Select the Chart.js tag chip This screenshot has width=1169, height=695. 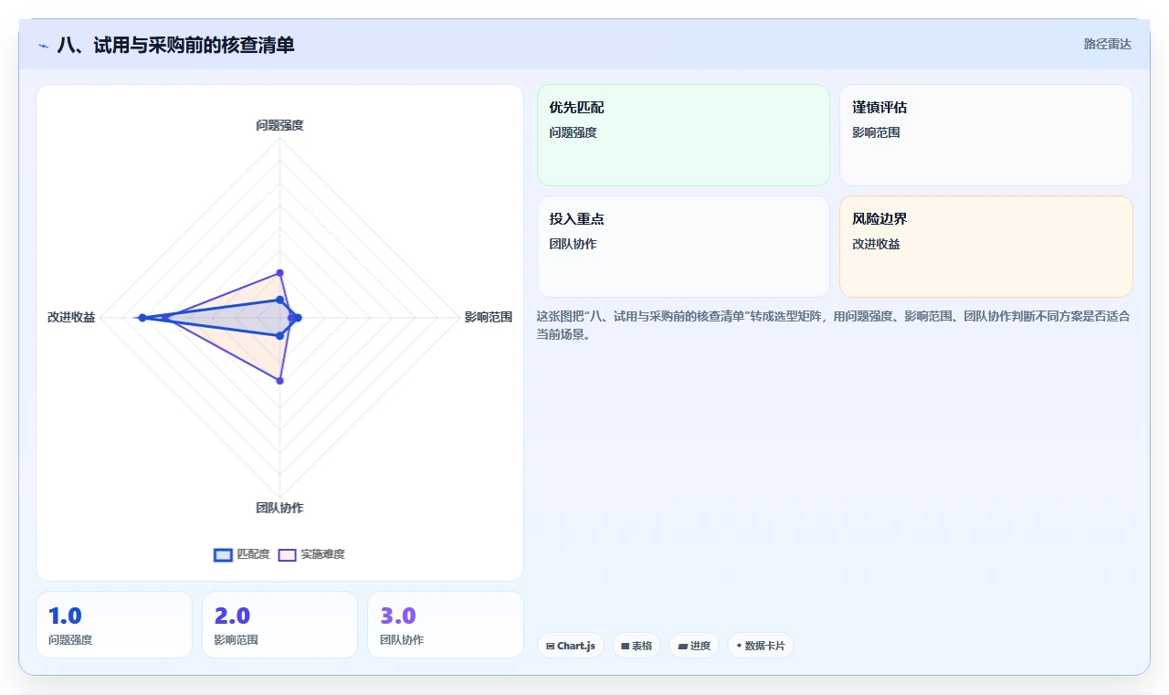(x=570, y=646)
